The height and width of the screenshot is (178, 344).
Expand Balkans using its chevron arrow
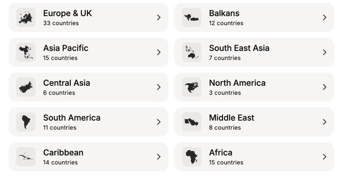[x=325, y=17]
